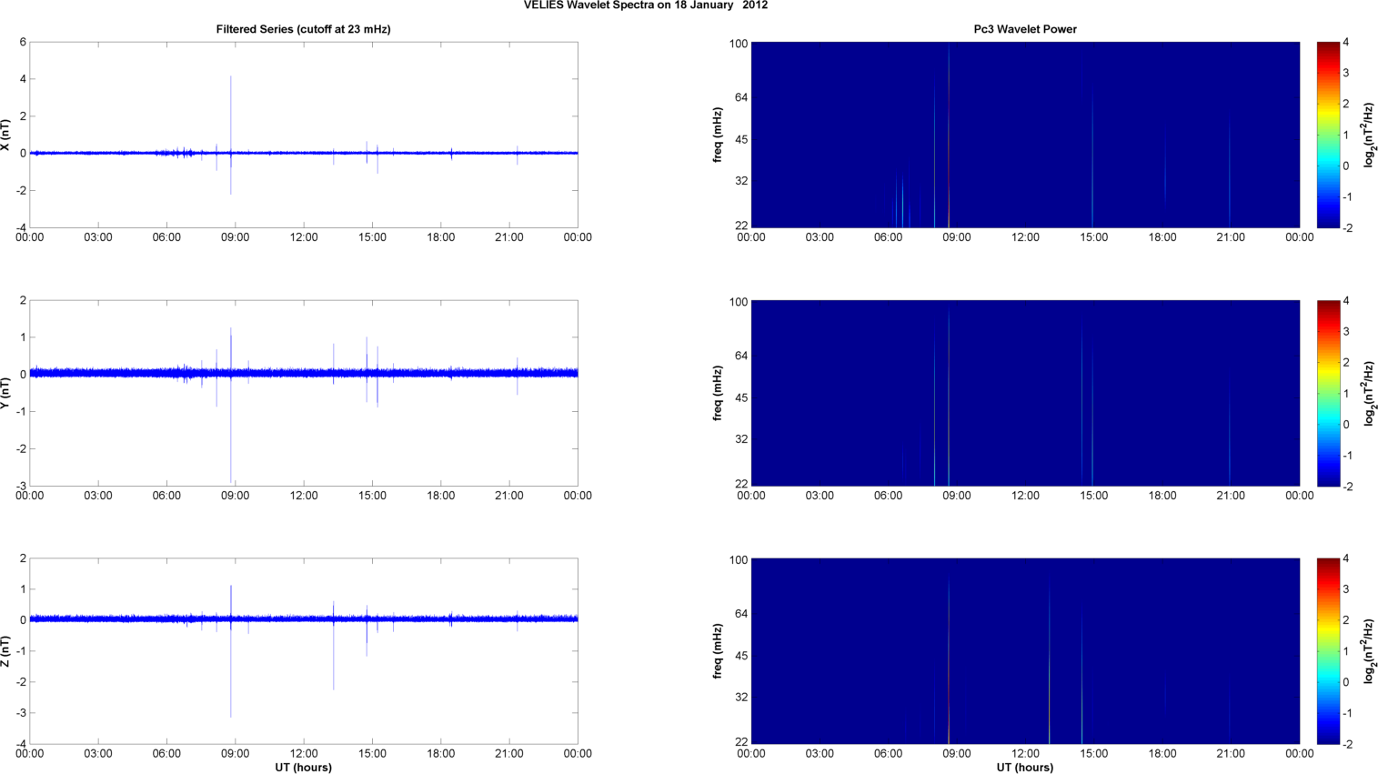Click log2(nT²/Hz) label beside bottom colorbar
This screenshot has height=774, width=1378.
pos(1369,651)
